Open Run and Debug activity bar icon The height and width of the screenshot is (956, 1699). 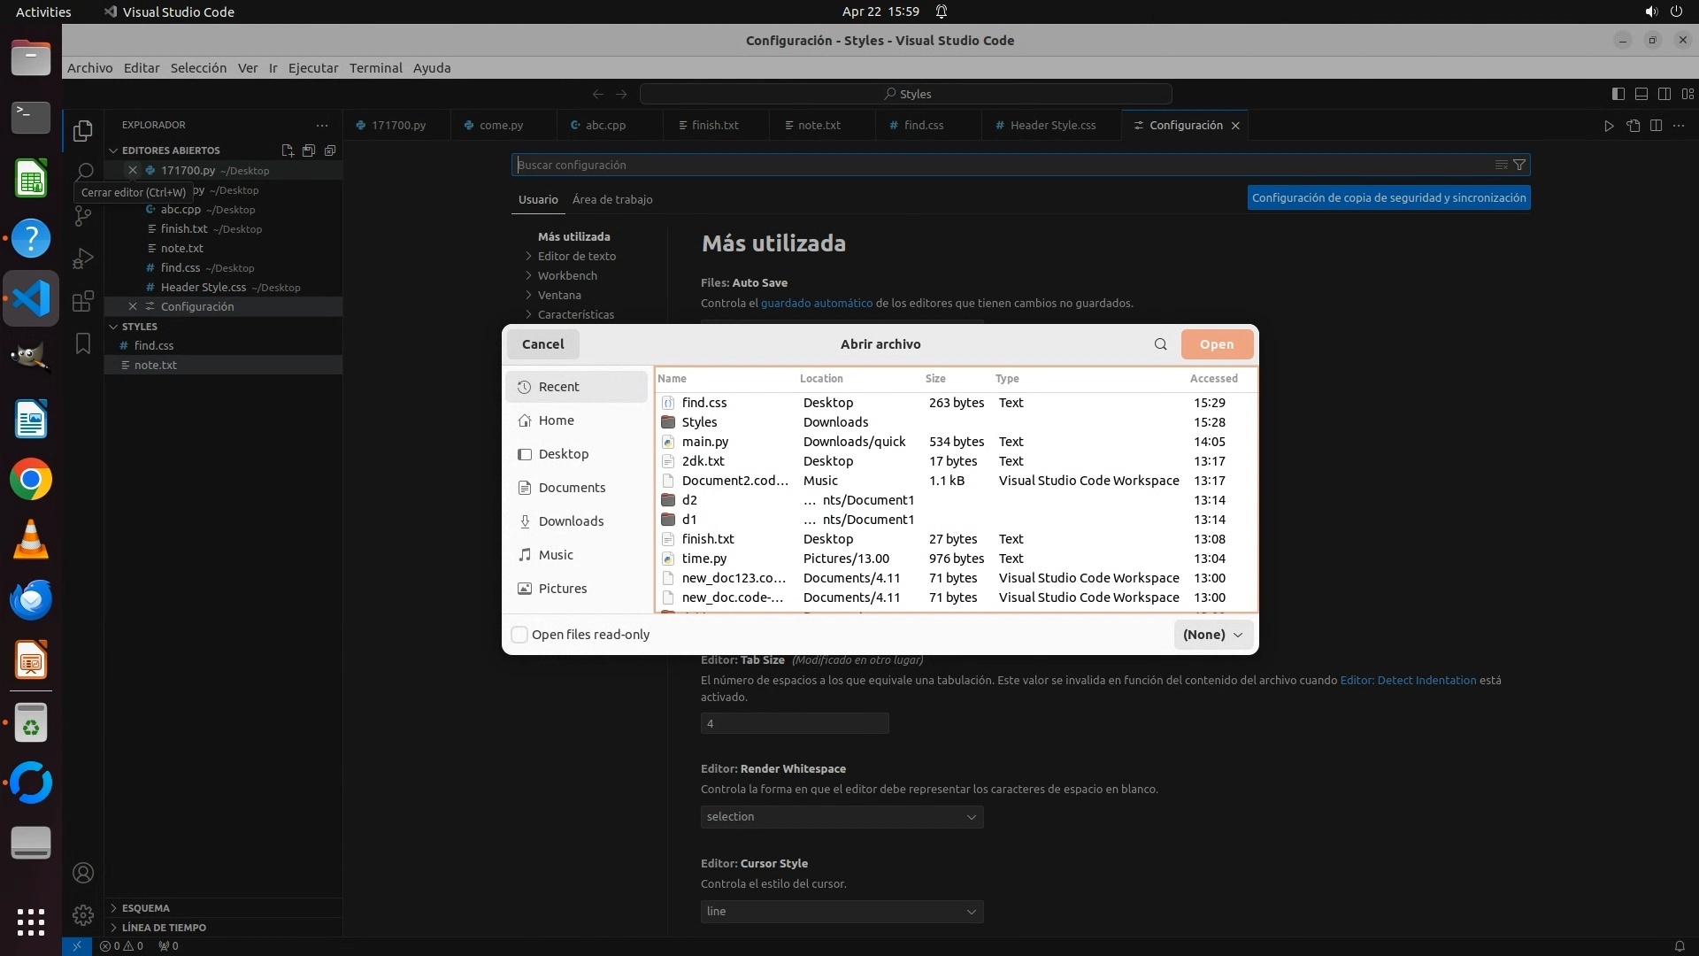pos(83,258)
